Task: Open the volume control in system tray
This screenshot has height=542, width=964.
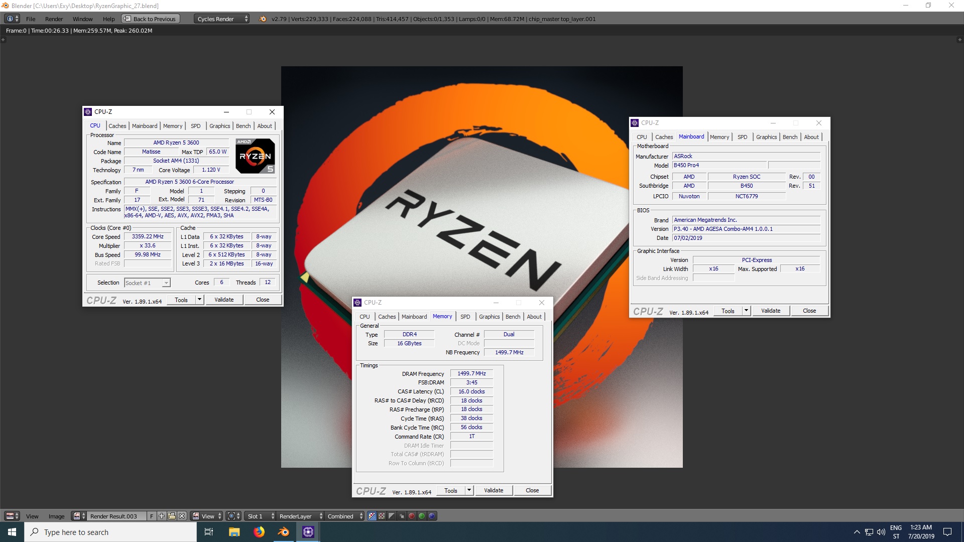Action: [x=881, y=532]
